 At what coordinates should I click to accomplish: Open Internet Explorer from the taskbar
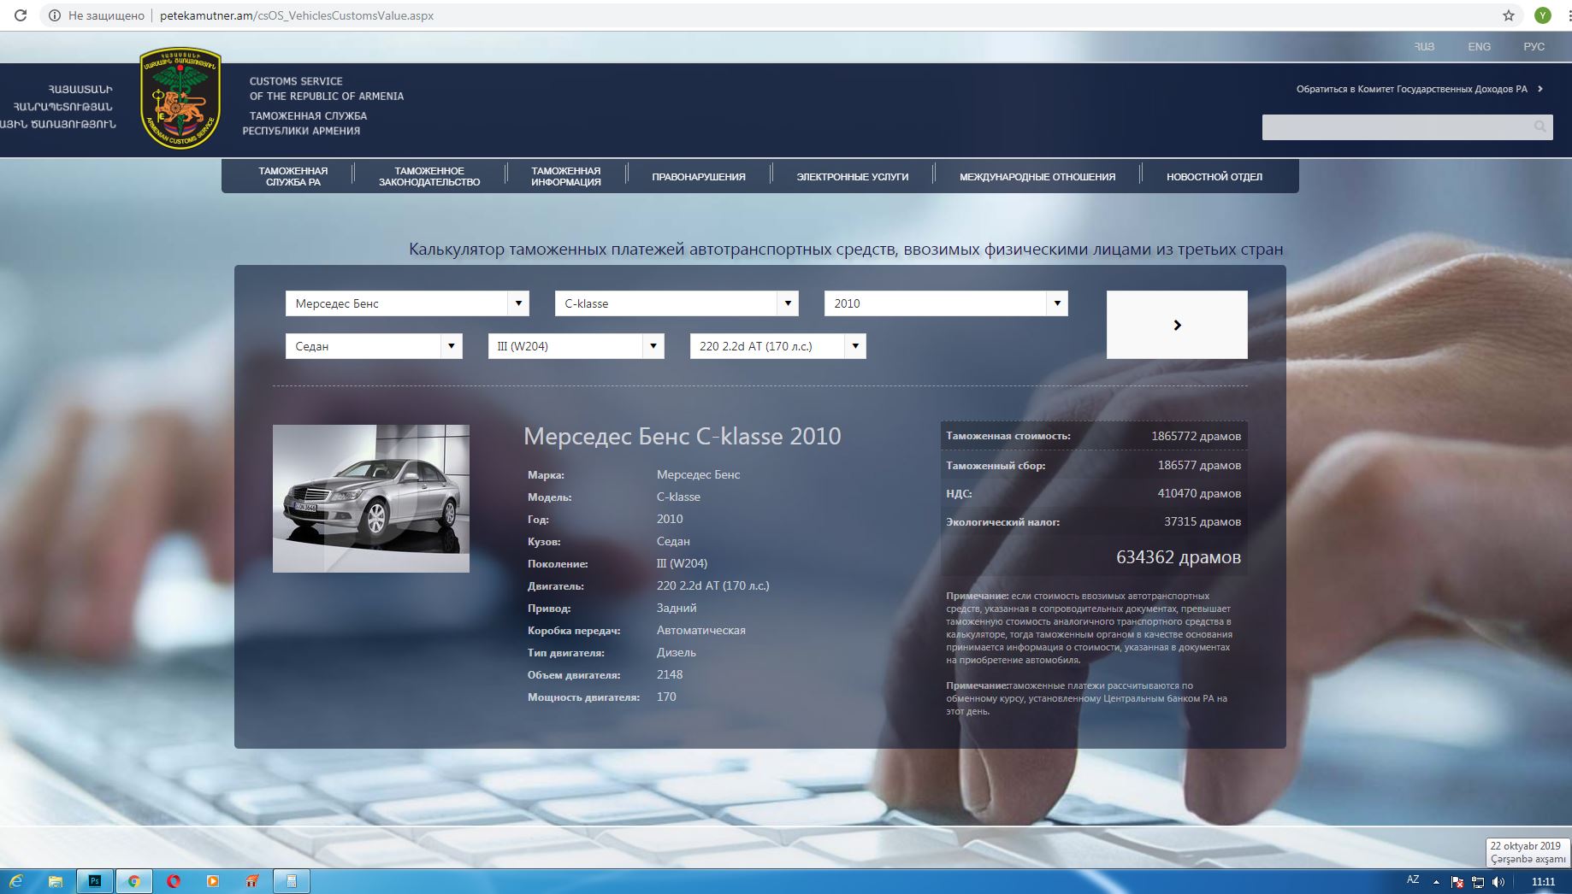[16, 881]
